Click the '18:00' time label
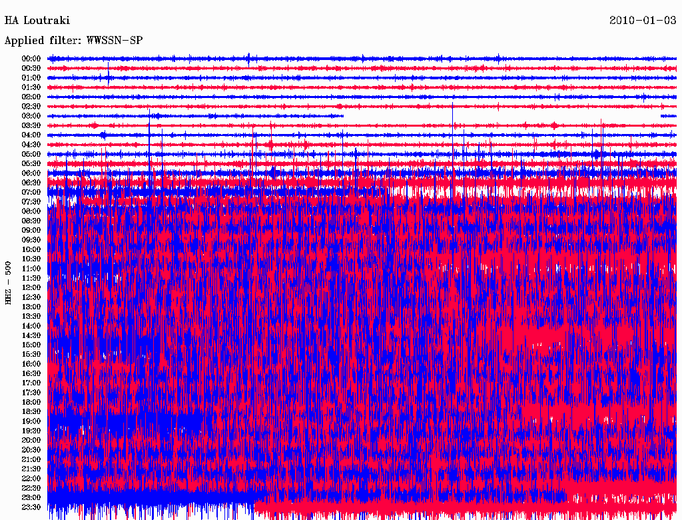Screen dimensions: 682x520 [31, 402]
